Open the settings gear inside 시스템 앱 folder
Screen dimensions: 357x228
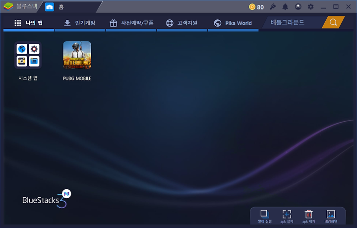point(34,49)
